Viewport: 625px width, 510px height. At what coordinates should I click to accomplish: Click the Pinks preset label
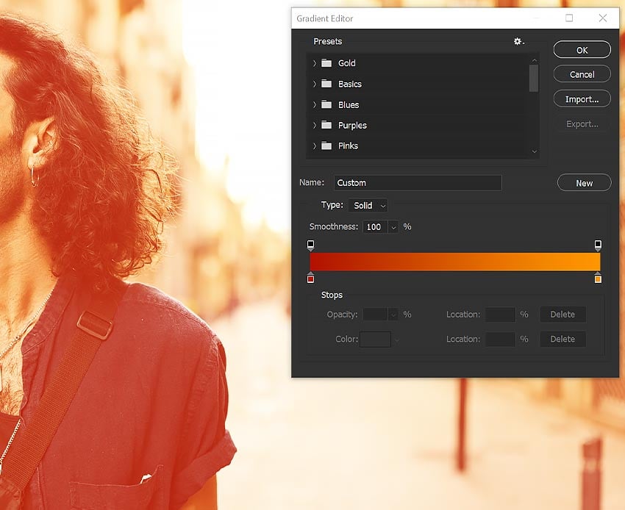[x=348, y=146]
